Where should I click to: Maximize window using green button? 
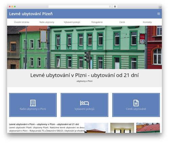[15, 7]
